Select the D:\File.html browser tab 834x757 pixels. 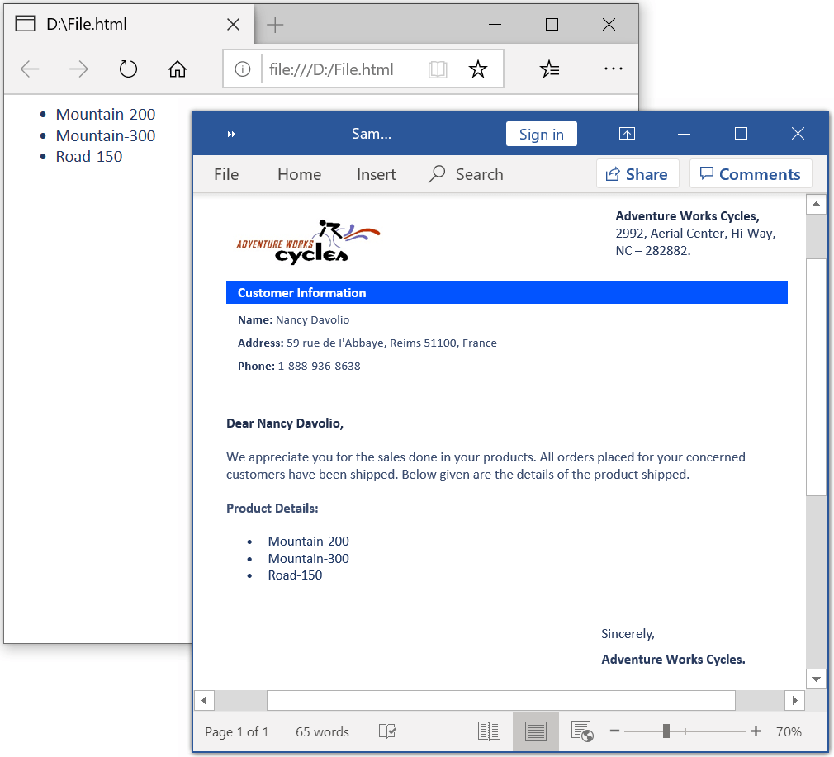tap(130, 25)
